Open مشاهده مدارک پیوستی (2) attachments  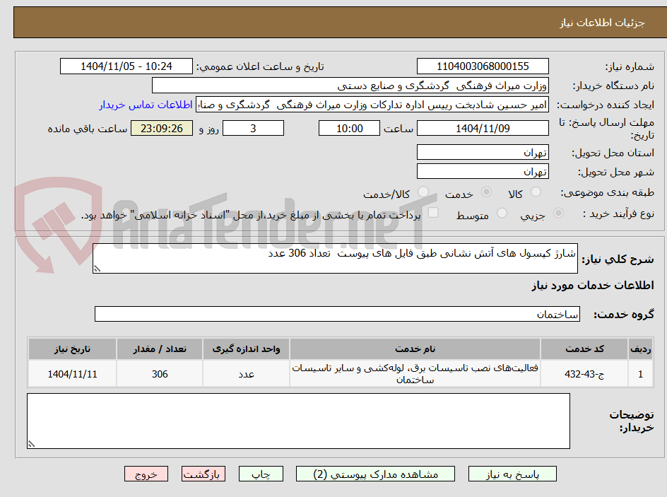(x=375, y=474)
